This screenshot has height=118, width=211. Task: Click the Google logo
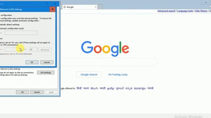point(105,49)
